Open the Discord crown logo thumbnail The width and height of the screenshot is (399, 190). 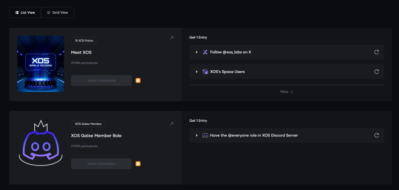coord(41,144)
